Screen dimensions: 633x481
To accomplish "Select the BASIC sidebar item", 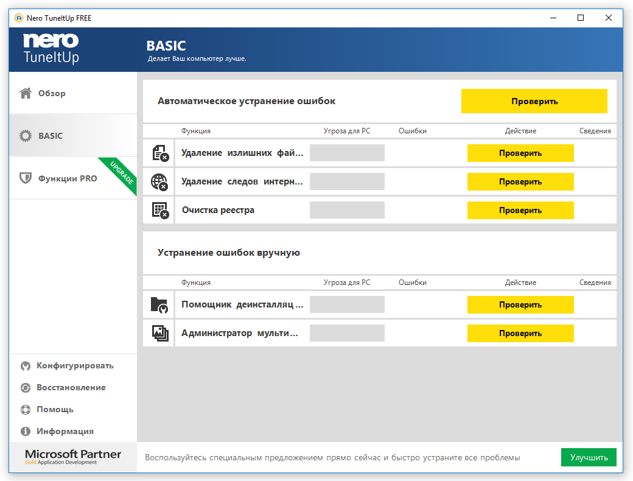I will tap(73, 136).
